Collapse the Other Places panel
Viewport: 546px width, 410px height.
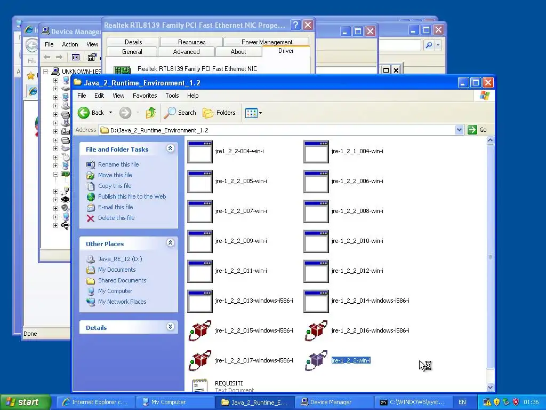pyautogui.click(x=170, y=243)
